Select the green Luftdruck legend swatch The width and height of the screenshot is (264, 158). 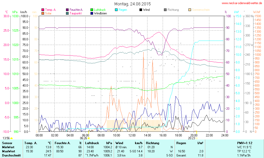click(x=92, y=10)
